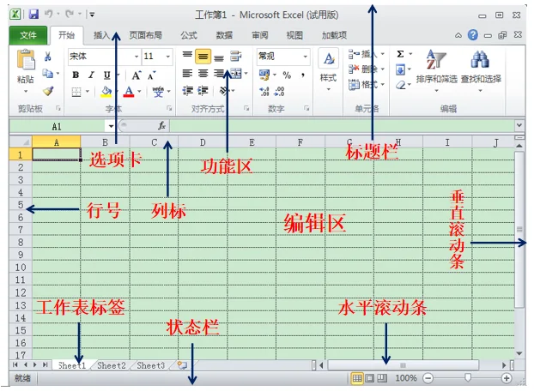Select column D header
This screenshot has height=391, width=534.
(x=203, y=142)
